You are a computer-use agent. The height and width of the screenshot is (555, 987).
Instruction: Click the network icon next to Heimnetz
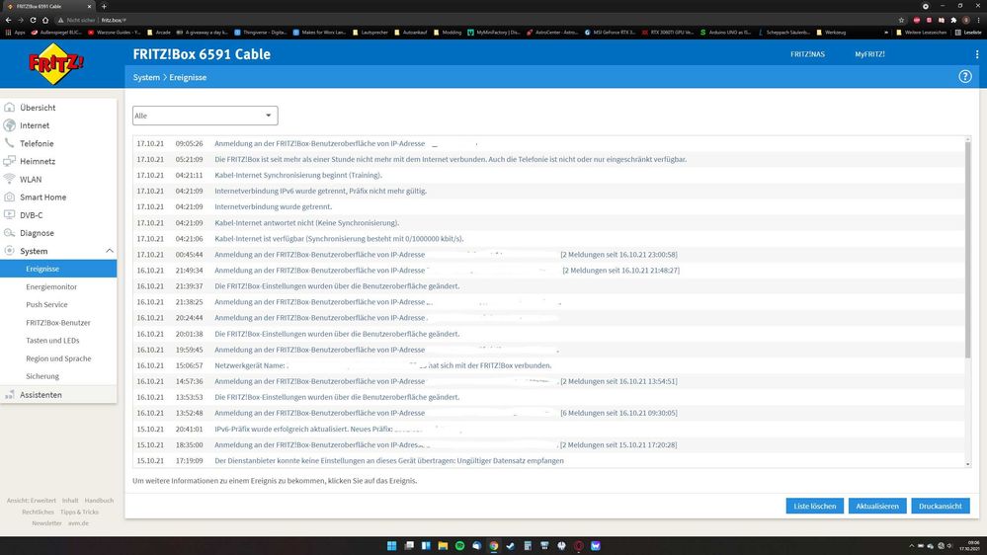click(x=10, y=161)
